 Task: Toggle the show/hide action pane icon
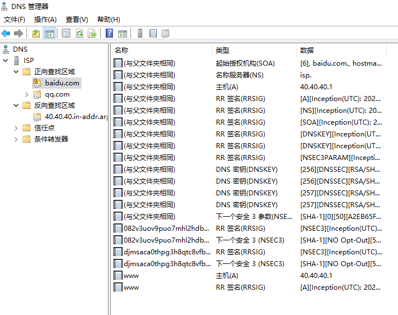pos(123,33)
